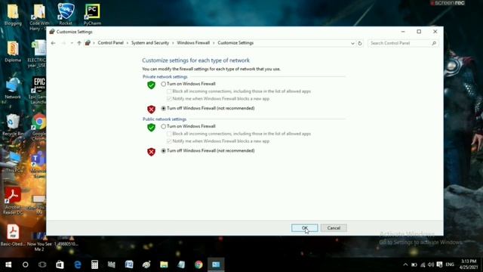Open the clock showing 3:13 PM
The height and width of the screenshot is (272, 483).
[x=469, y=264]
